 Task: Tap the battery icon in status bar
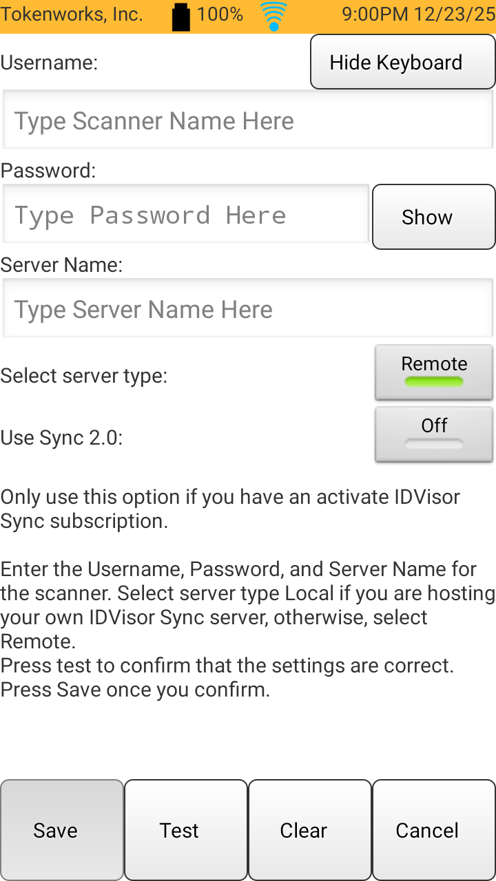[181, 17]
